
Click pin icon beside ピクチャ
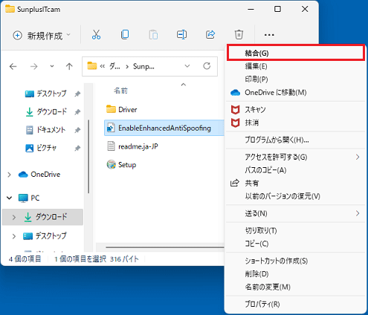tap(77, 149)
